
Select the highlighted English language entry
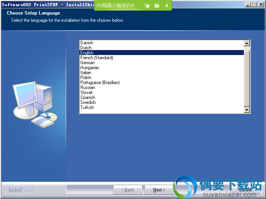point(162,53)
